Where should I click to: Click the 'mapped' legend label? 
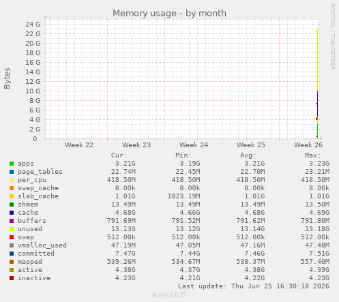point(30,262)
